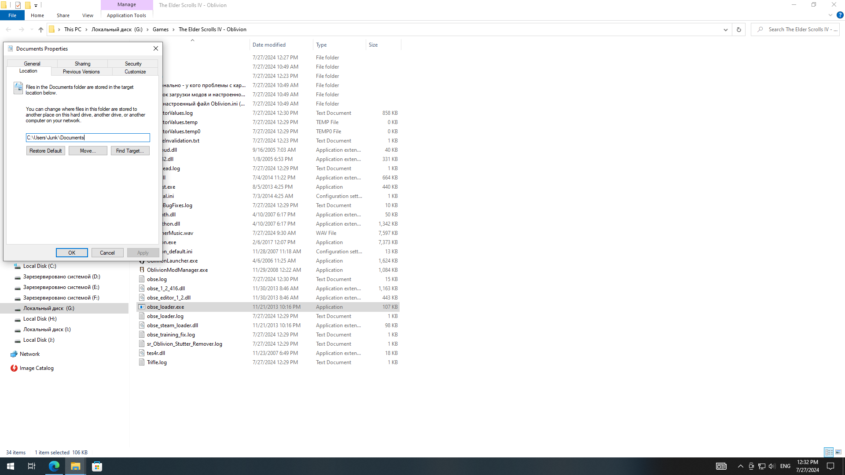Open Microsoft Store taskbar icon
Viewport: 845px width, 475px height.
tap(97, 466)
